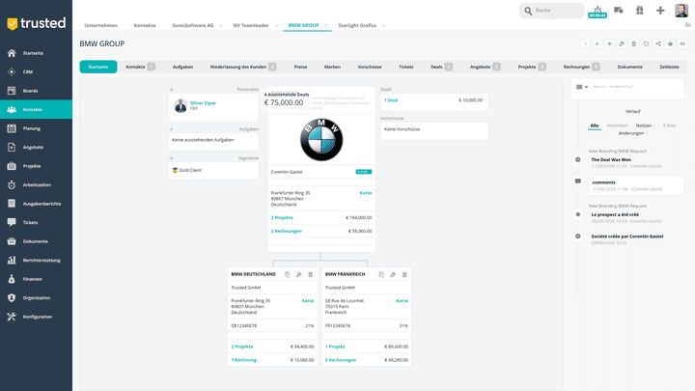Edit BMW FRANKREICH using pencil icon
Viewport: 695px width, 391px height.
(x=393, y=274)
